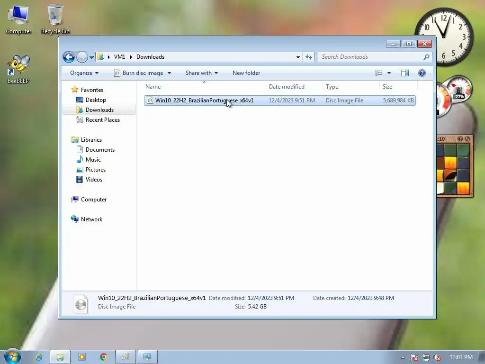The height and width of the screenshot is (364, 485).
Task: Click the Forward navigation arrow in Explorer
Action: point(82,57)
